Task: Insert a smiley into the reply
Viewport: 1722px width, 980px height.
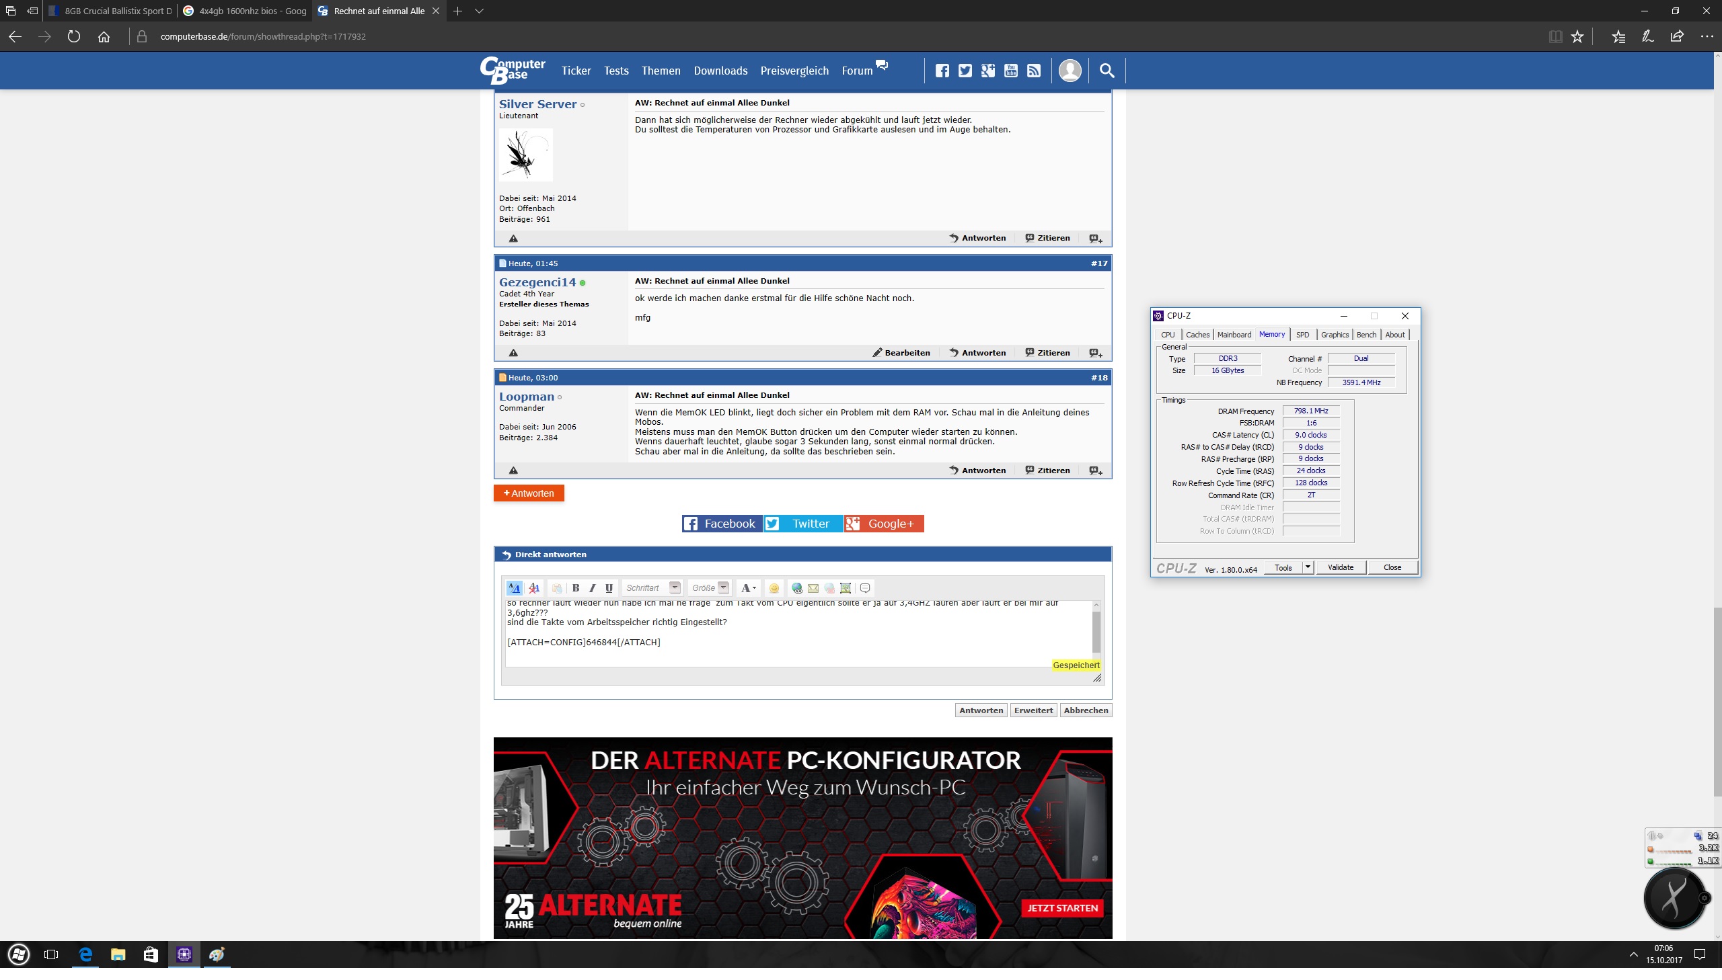Action: [774, 587]
